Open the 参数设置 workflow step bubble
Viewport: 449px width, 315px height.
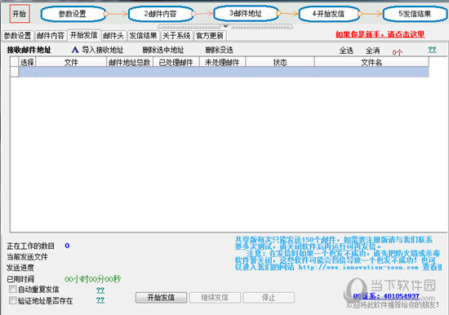pyautogui.click(x=73, y=14)
